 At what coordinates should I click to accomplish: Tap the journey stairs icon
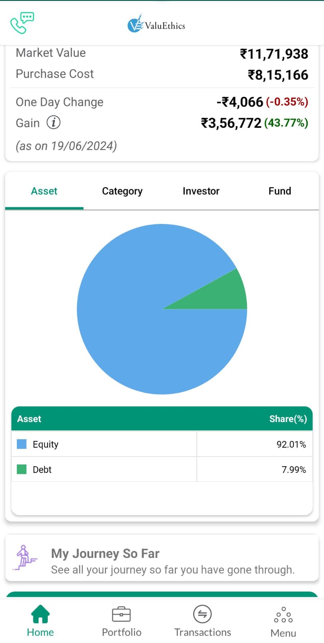pos(25,558)
